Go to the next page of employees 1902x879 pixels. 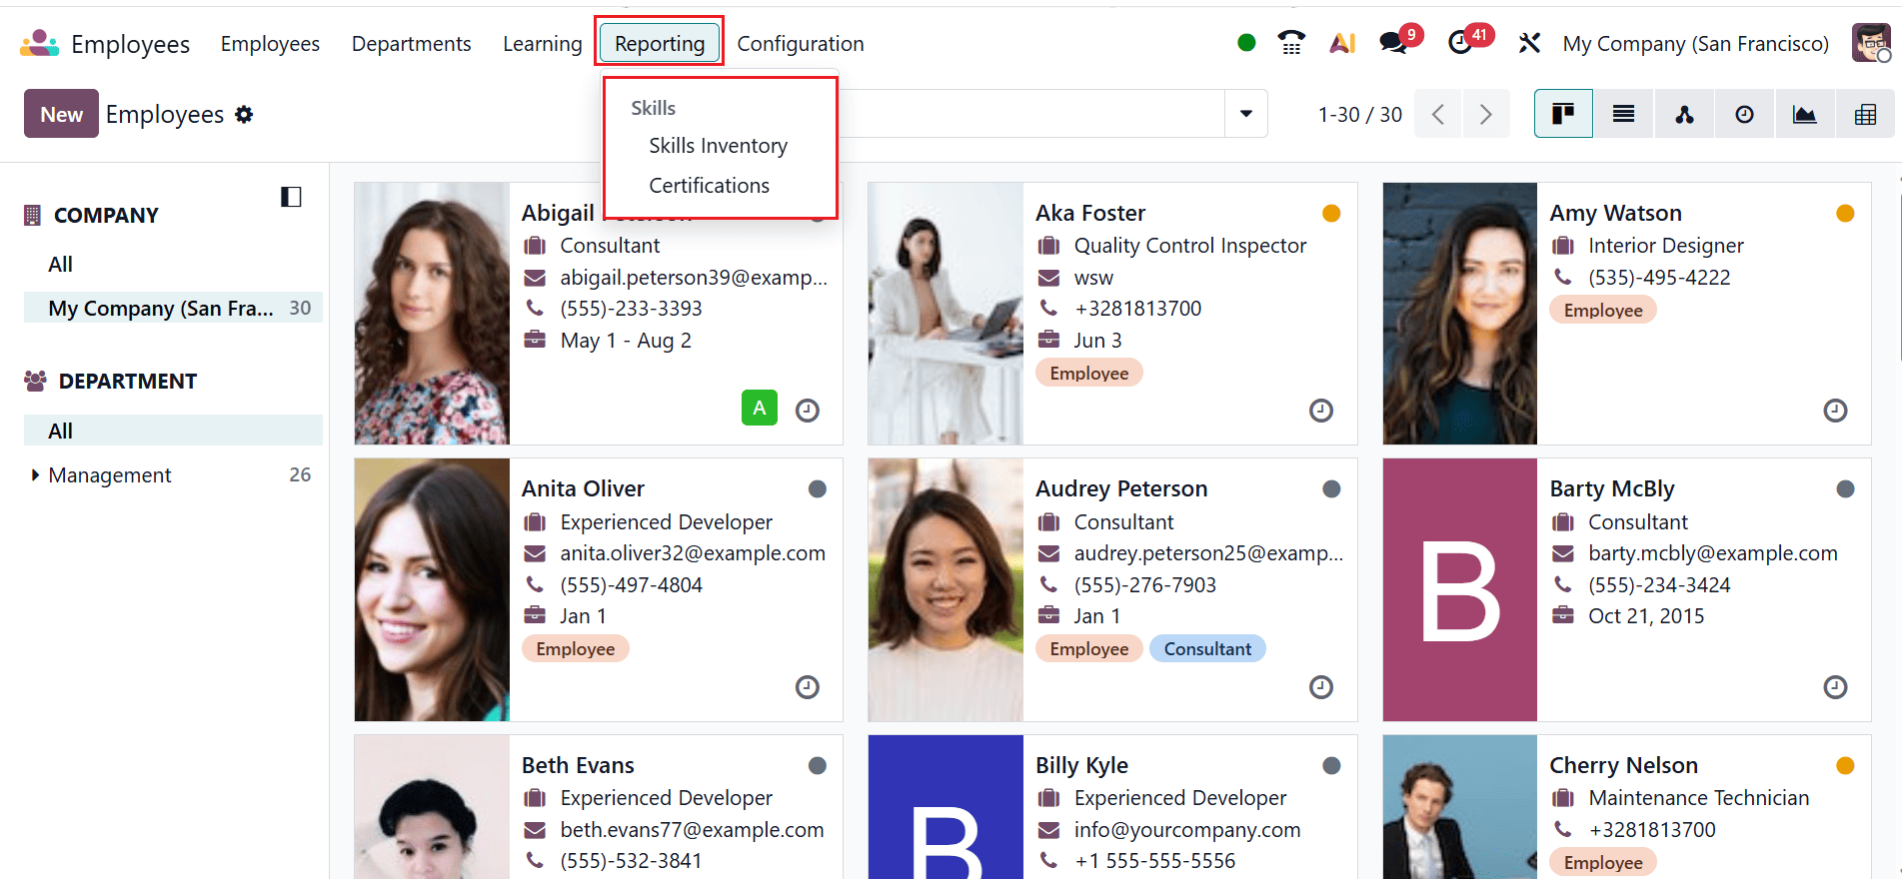[x=1485, y=114]
